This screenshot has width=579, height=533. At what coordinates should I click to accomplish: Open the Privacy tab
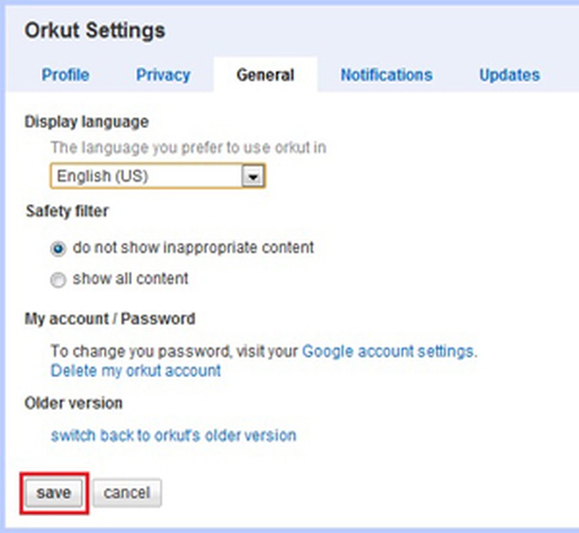click(x=163, y=75)
